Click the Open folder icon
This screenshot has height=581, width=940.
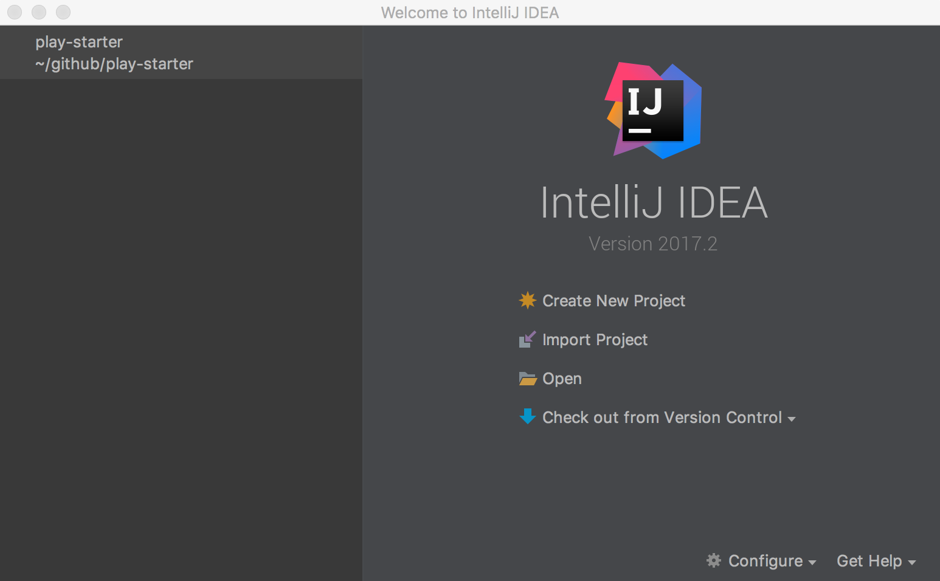coord(527,379)
